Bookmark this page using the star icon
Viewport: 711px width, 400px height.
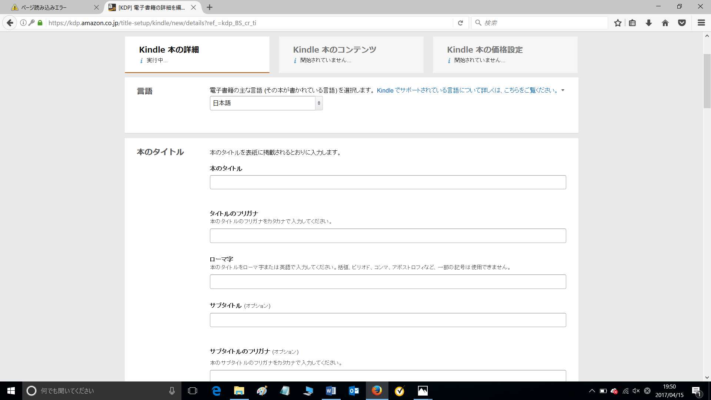[x=617, y=23]
